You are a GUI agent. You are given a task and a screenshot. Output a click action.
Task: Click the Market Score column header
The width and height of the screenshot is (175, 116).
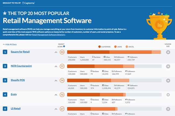point(61,45)
